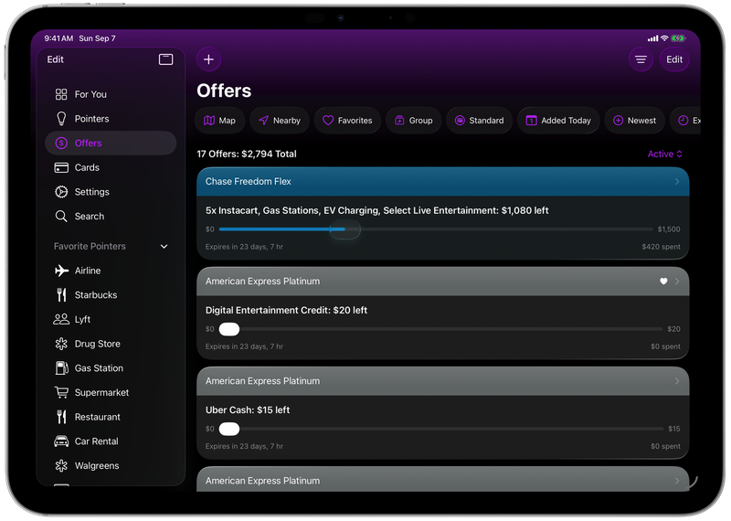Open Digital Entertainment Credit card chevron
Image resolution: width=731 pixels, height=521 pixels.
677,282
